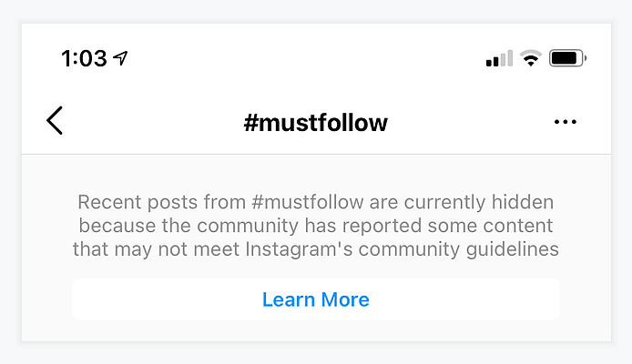Tap the #mustfollow page title

[x=316, y=123]
